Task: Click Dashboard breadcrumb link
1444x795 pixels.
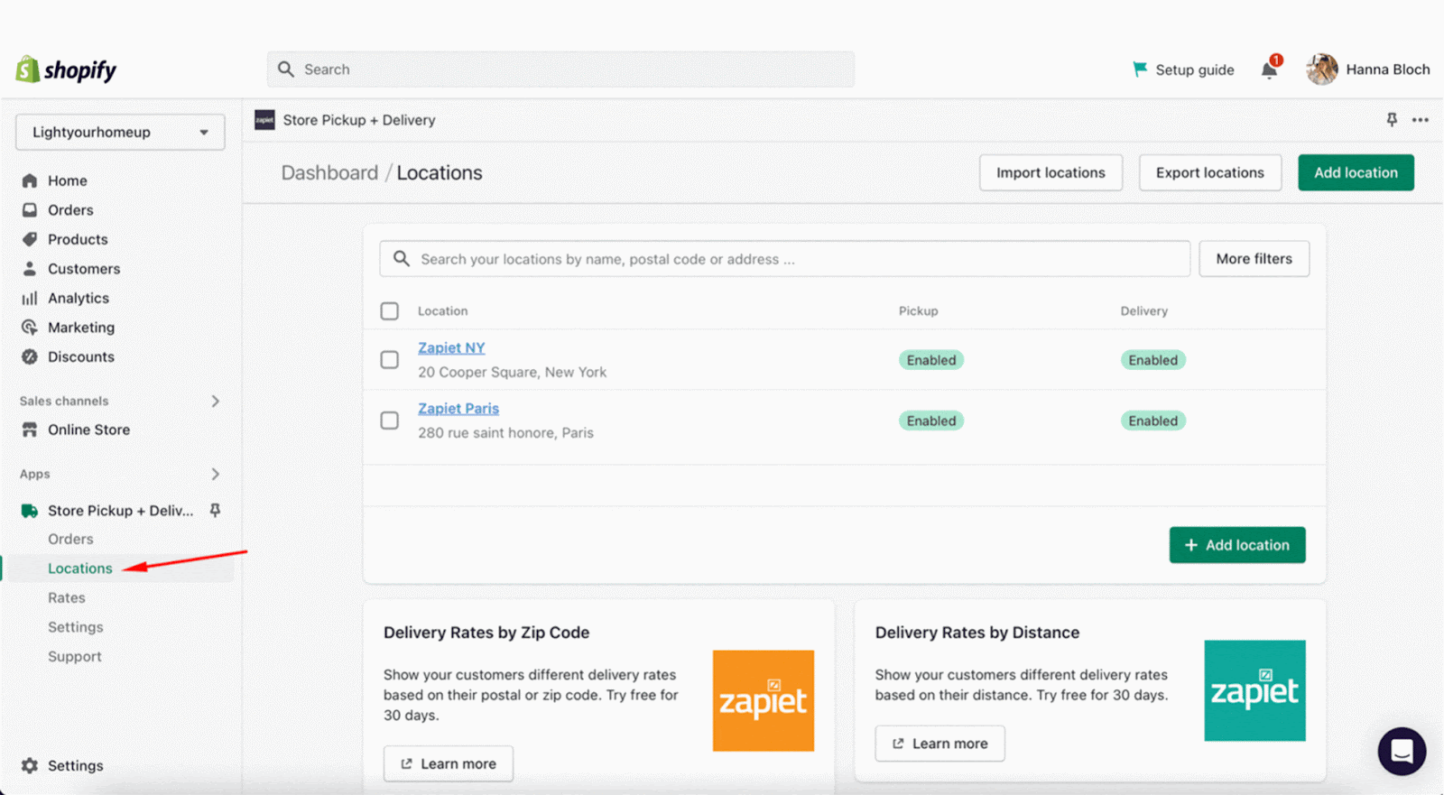Action: pos(329,172)
